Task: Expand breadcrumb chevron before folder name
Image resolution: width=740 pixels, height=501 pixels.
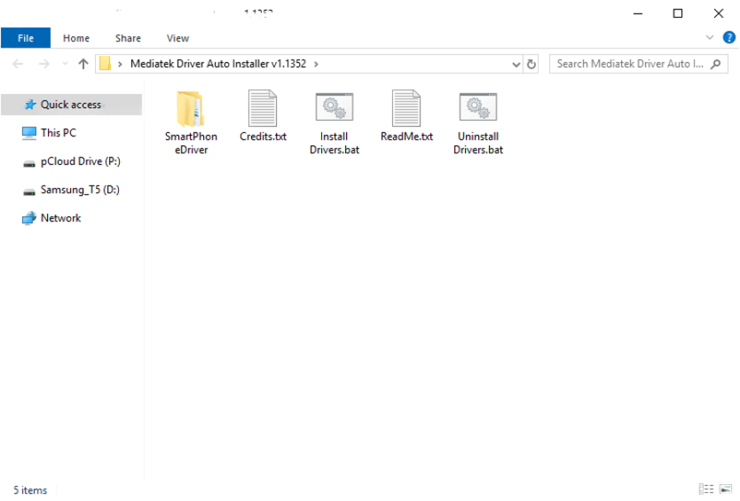Action: (120, 64)
